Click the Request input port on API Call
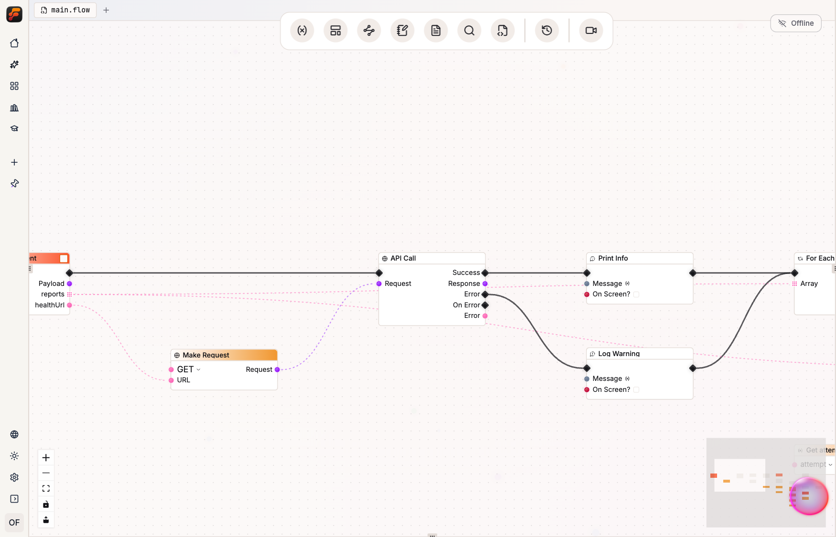 click(x=379, y=284)
